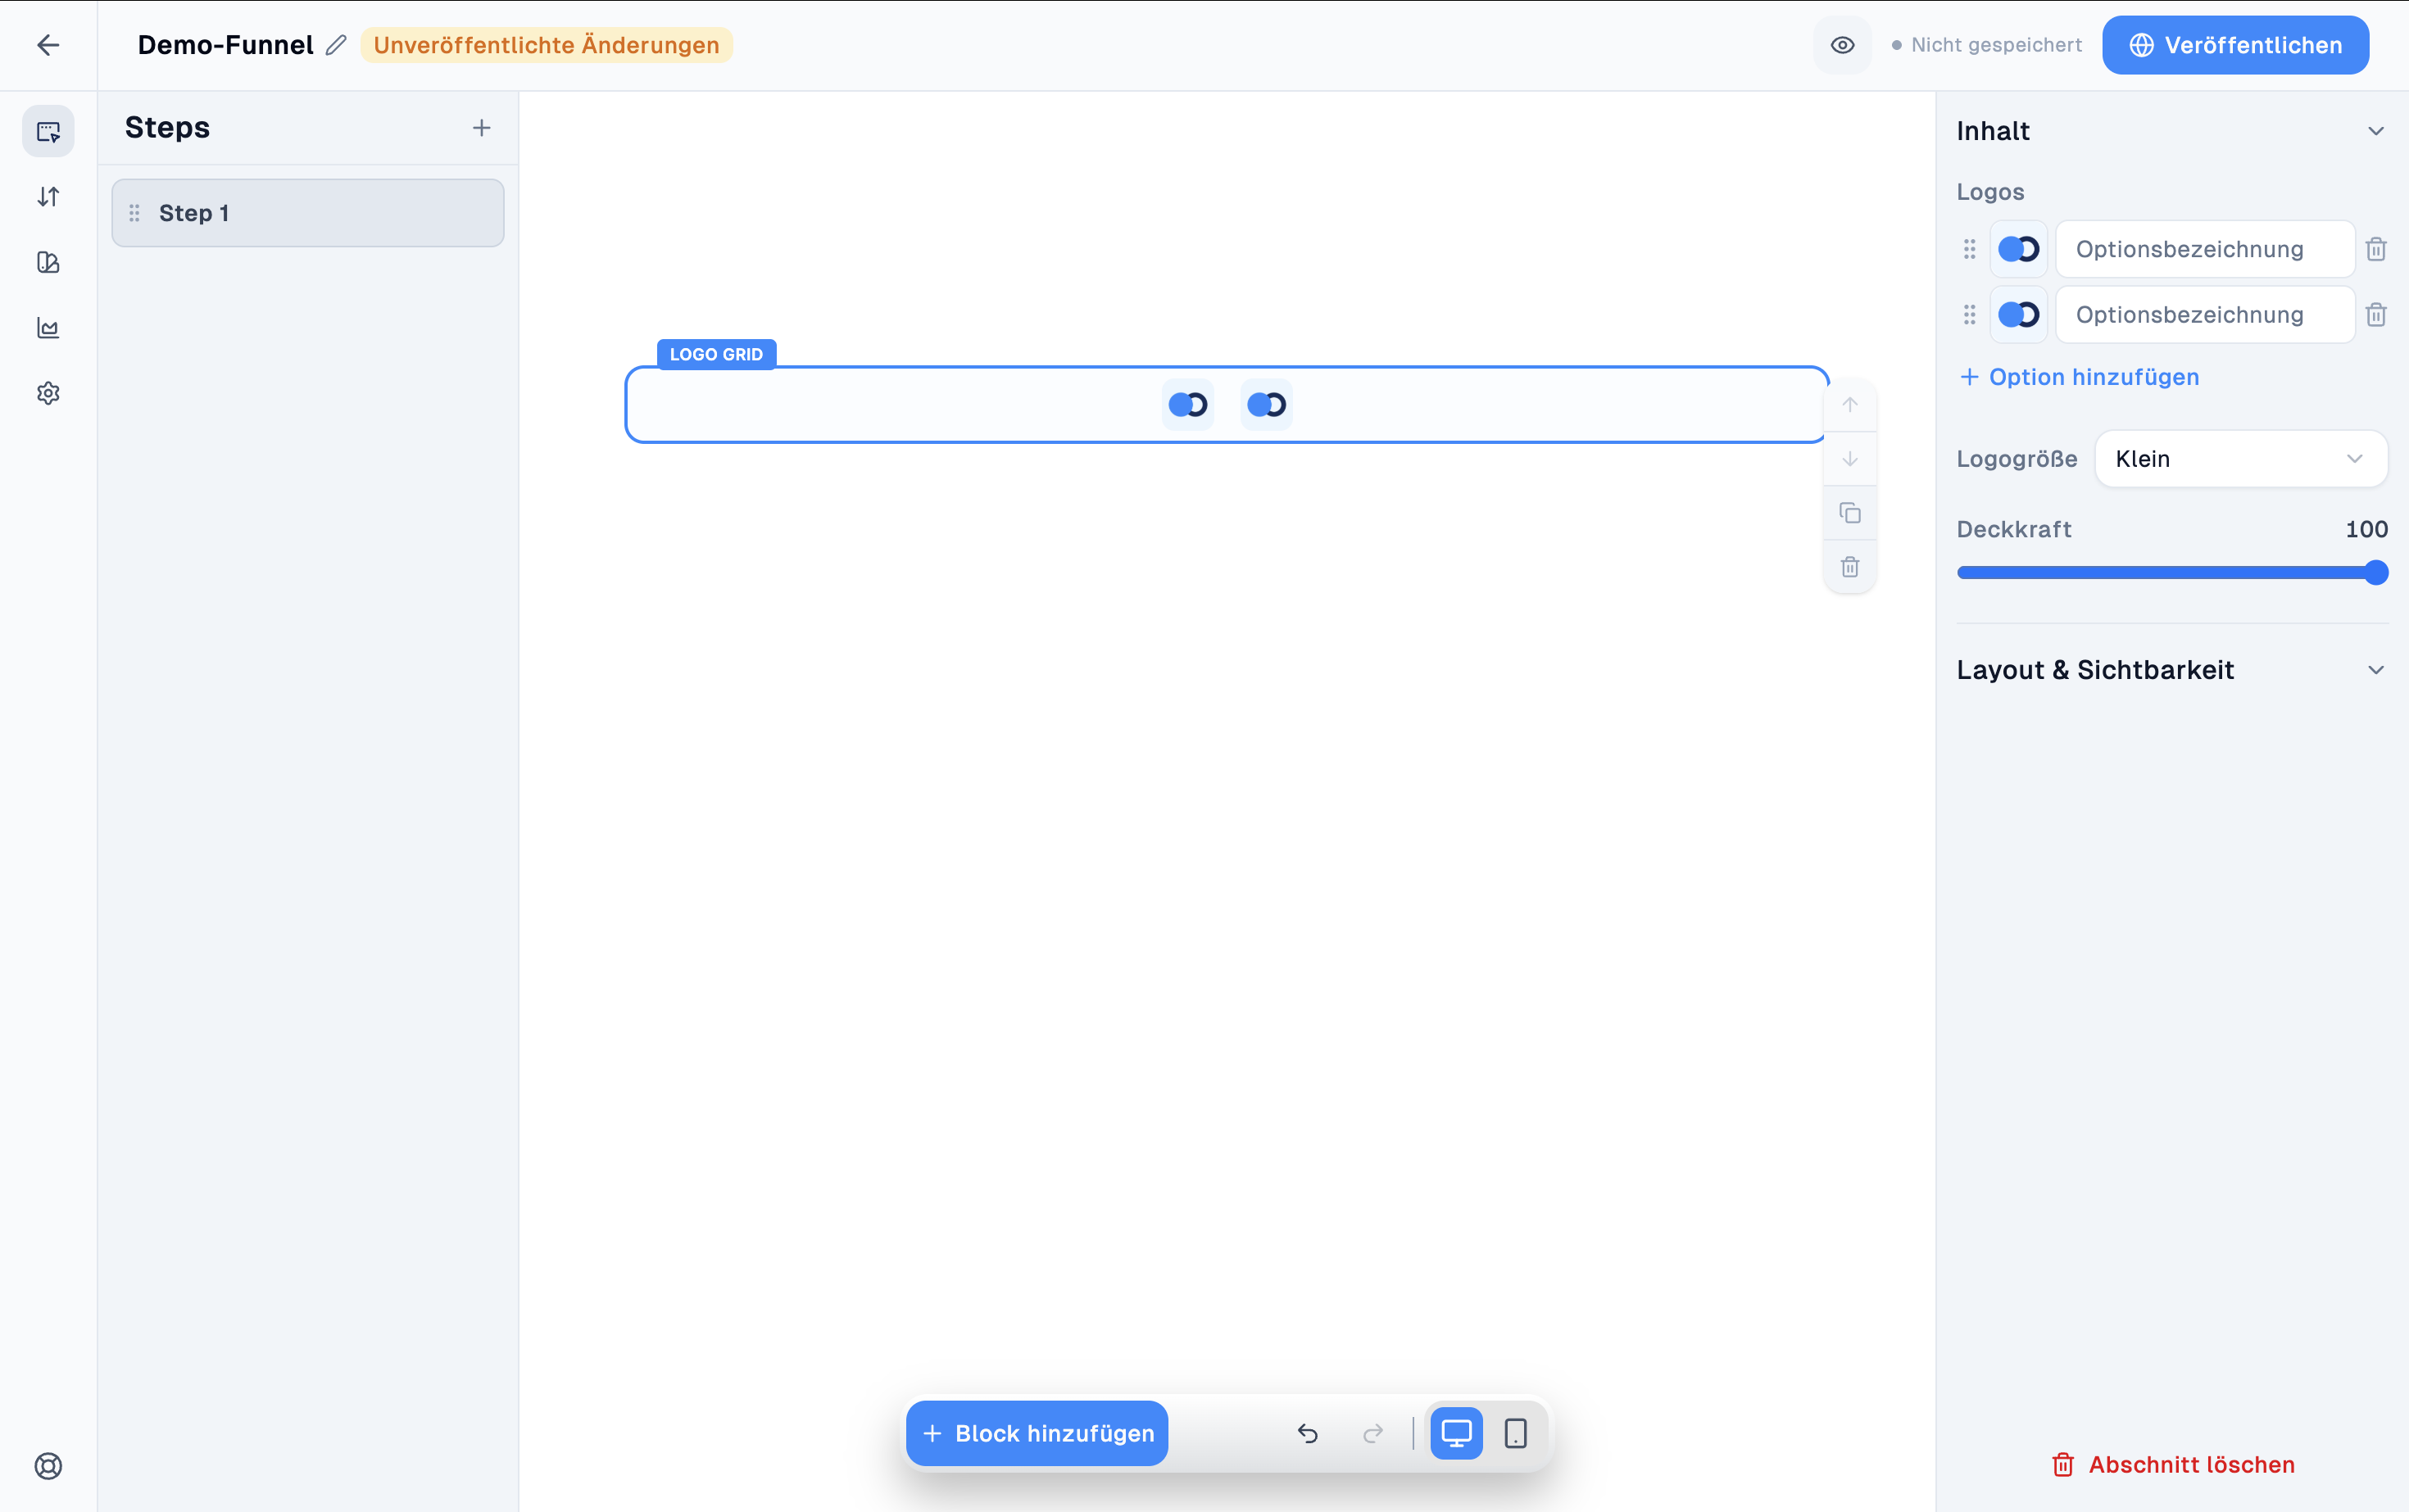Undo the last change

[1308, 1433]
